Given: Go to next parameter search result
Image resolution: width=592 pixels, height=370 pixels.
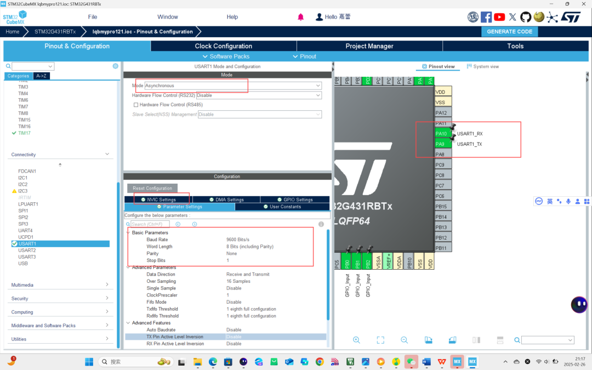Looking at the screenshot, I should click(x=195, y=224).
